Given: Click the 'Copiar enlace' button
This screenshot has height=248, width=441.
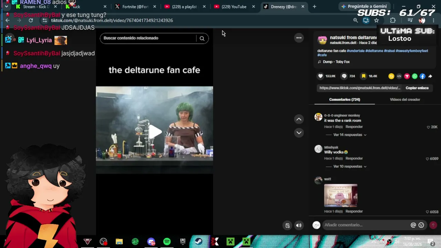Looking at the screenshot, I should click(x=417, y=88).
